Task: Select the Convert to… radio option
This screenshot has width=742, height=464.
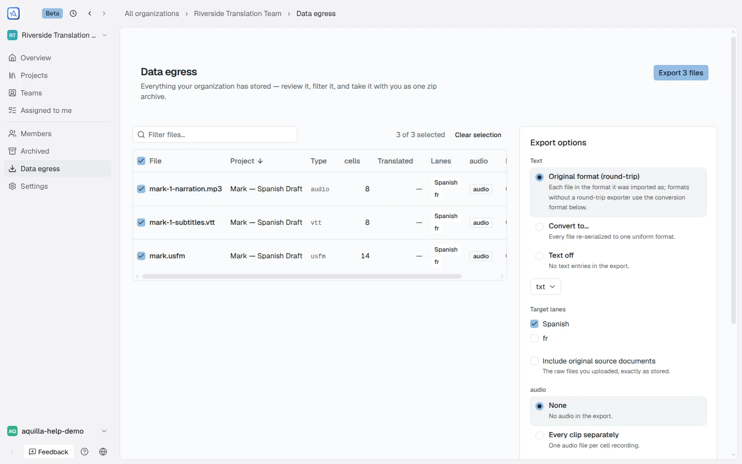Action: (539, 227)
